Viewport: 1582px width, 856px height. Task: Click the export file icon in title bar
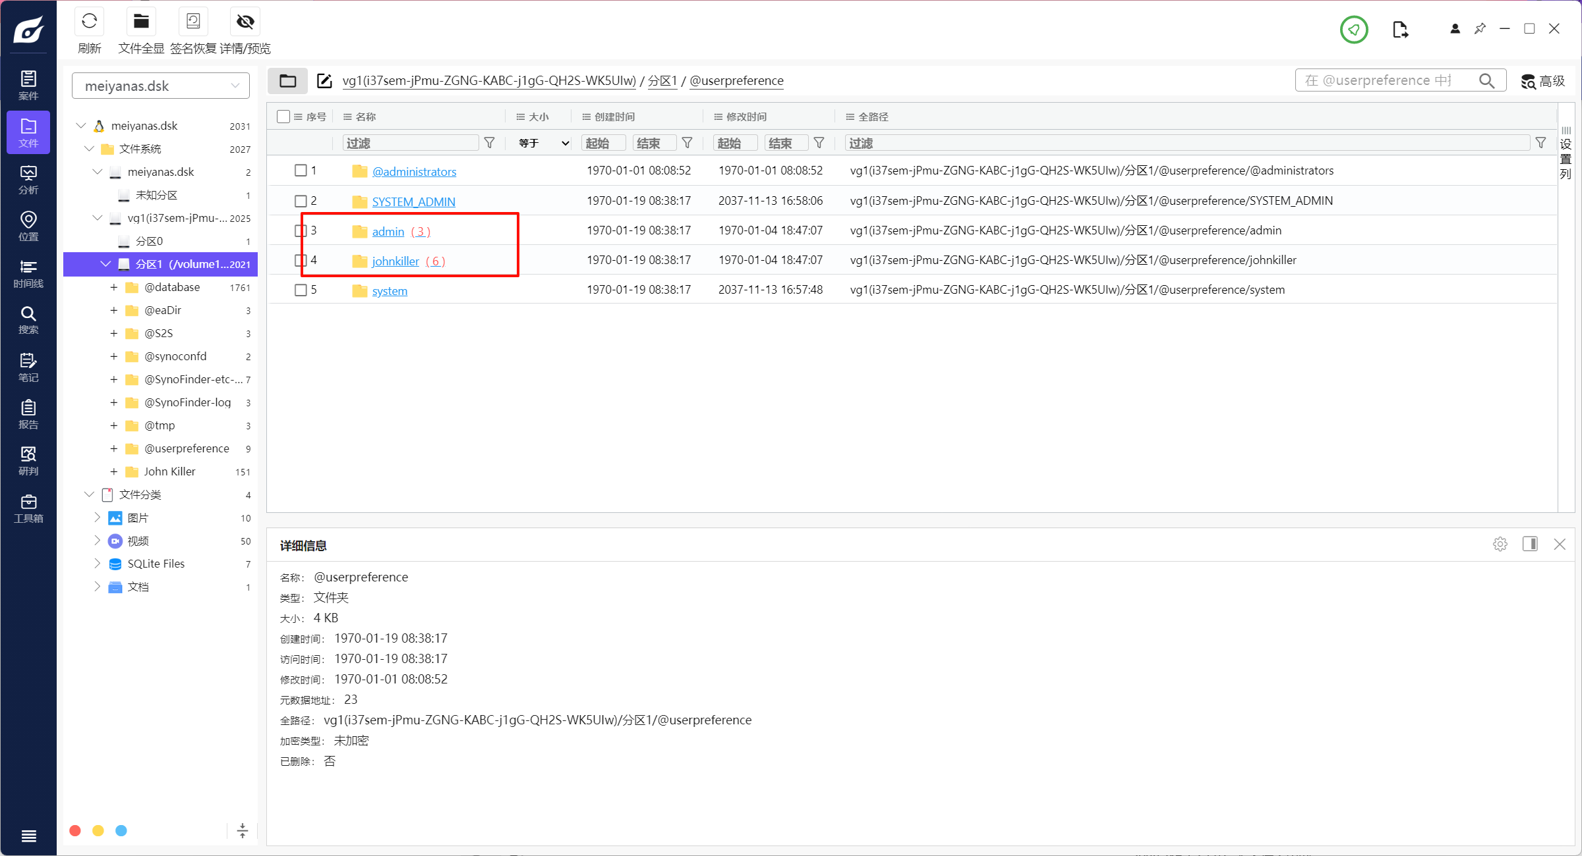(1400, 30)
